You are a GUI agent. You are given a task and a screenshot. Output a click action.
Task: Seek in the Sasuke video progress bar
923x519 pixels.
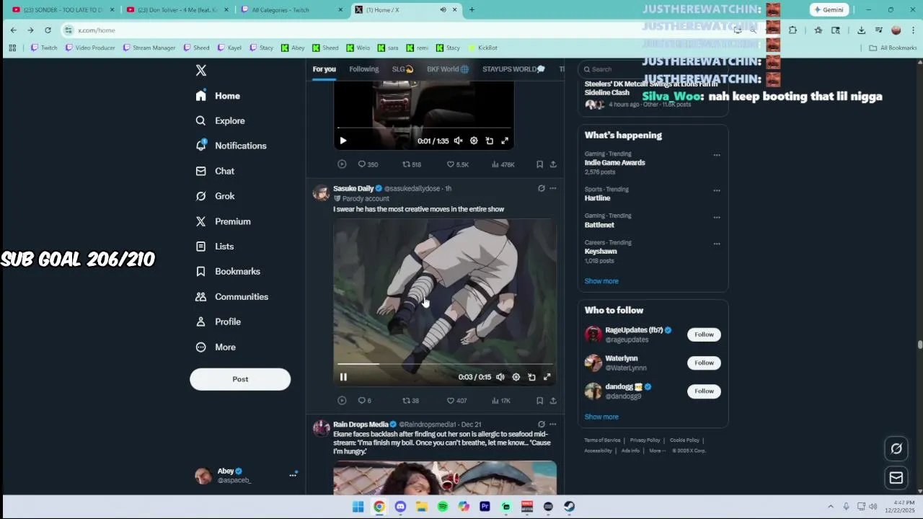(x=445, y=364)
